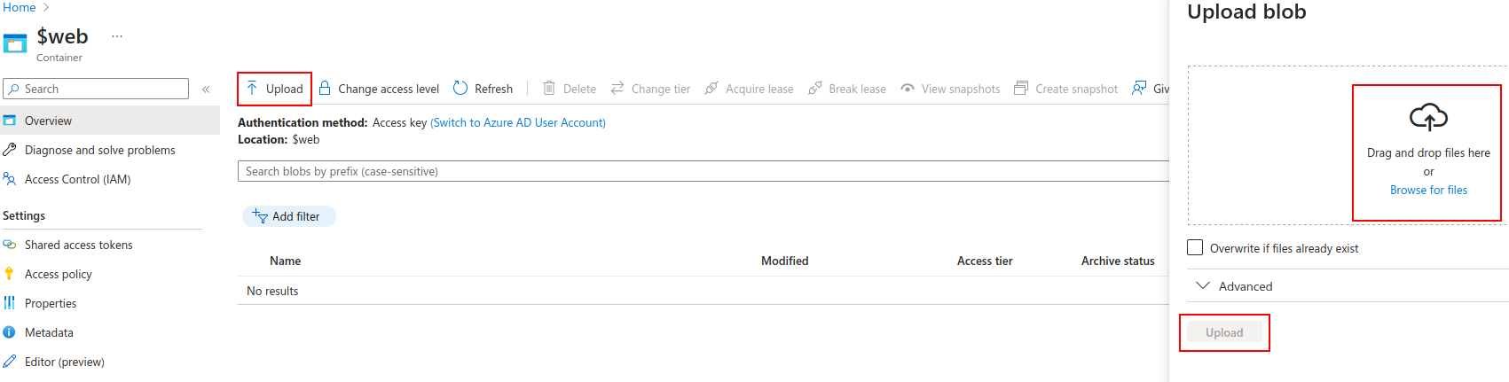Open the $web container ellipsis menu
This screenshot has width=1509, height=382.
[117, 36]
